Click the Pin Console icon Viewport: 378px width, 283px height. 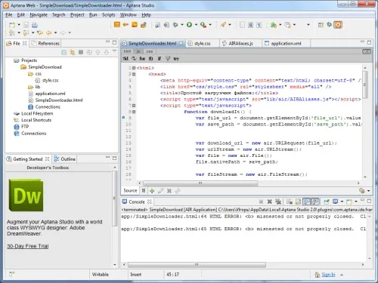[x=327, y=201]
